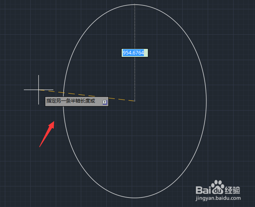Click the prompt text 指定另一条半轴长度或
This screenshot has width=255, height=207.
(x=71, y=101)
